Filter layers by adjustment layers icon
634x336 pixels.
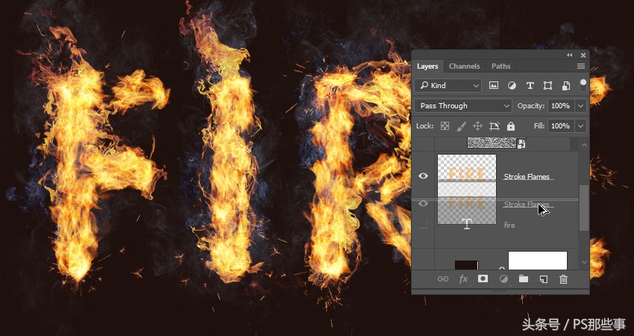coord(512,85)
